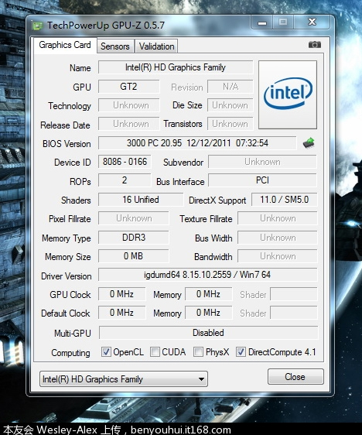This screenshot has width=362, height=435.
Task: Click the GPU Clock 0 MHz field
Action: click(121, 294)
